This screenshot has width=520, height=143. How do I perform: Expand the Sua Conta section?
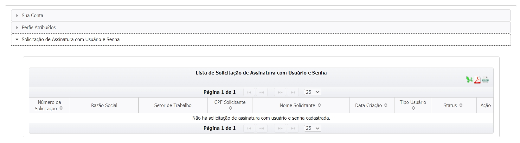32,15
